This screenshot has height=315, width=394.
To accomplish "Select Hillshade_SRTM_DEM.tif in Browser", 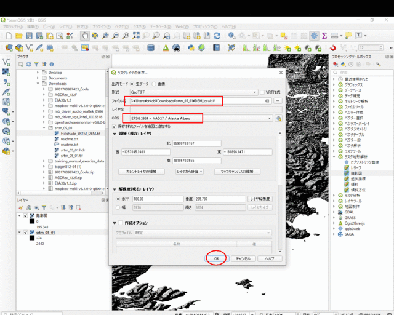I will 81,134.
